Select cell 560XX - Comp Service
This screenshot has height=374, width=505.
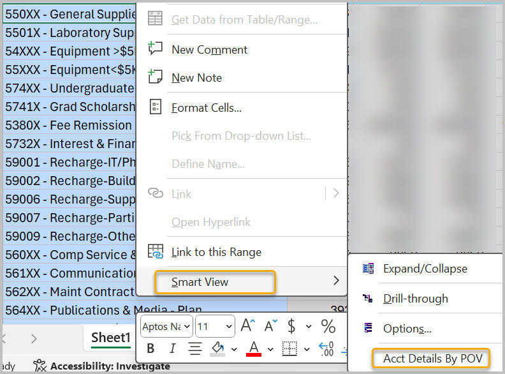(x=70, y=255)
